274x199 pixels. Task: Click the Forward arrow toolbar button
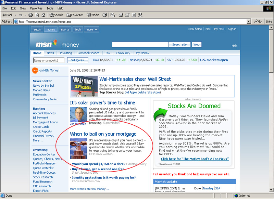click(x=21, y=15)
